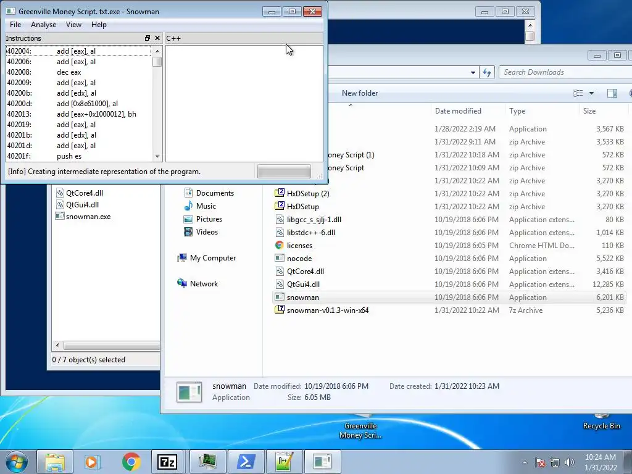Open Notepad++ from the taskbar

(284, 462)
